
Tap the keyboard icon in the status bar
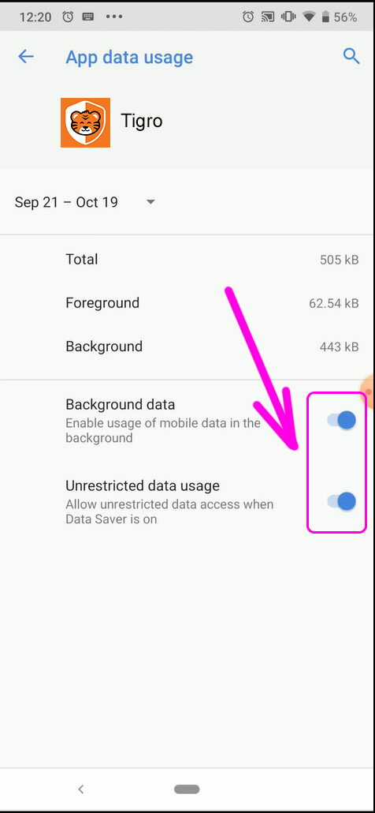point(88,17)
